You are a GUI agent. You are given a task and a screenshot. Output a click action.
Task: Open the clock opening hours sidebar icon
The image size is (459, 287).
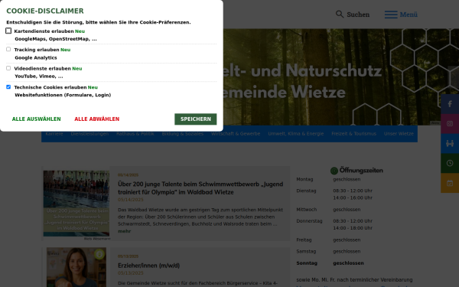[450, 163]
